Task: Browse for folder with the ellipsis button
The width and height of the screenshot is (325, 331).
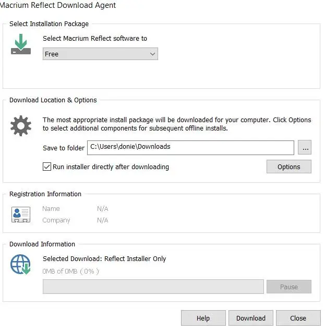Action: point(305,148)
